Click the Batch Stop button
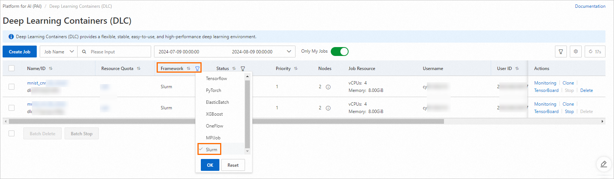Screen dimensions: 614x179 [x=82, y=134]
